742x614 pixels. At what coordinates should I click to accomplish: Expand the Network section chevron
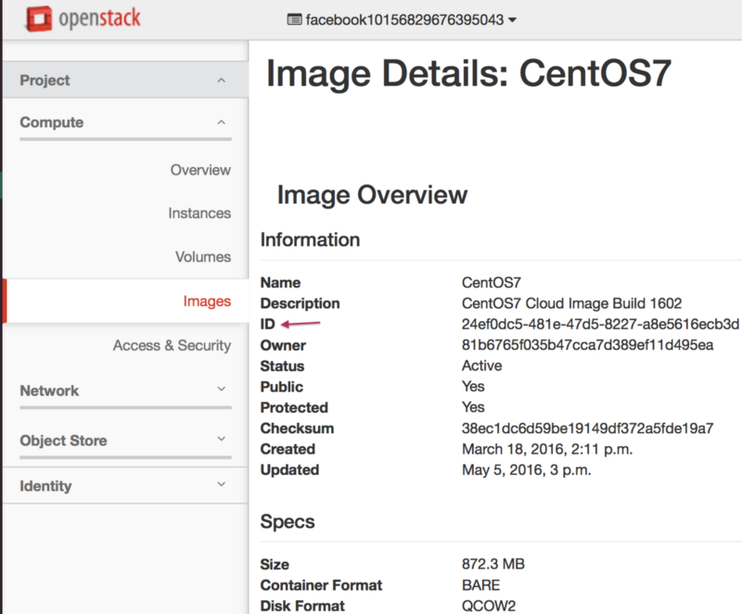[x=221, y=390]
